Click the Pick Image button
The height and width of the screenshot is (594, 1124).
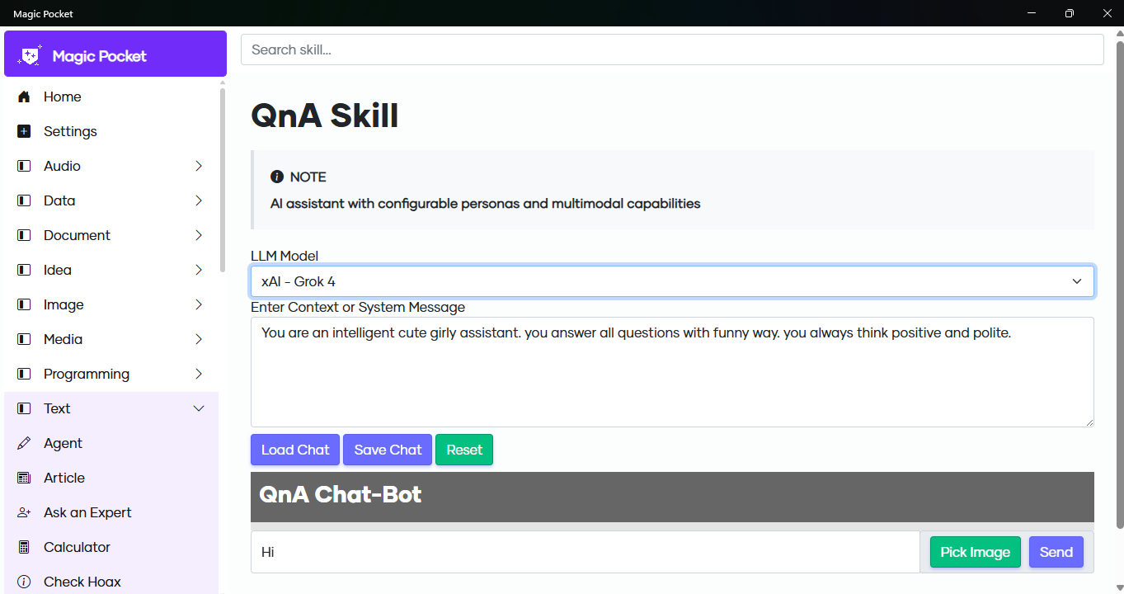pyautogui.click(x=975, y=552)
